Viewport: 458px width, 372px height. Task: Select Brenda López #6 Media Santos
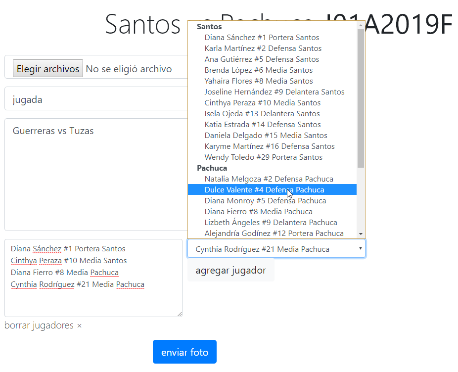(272, 70)
